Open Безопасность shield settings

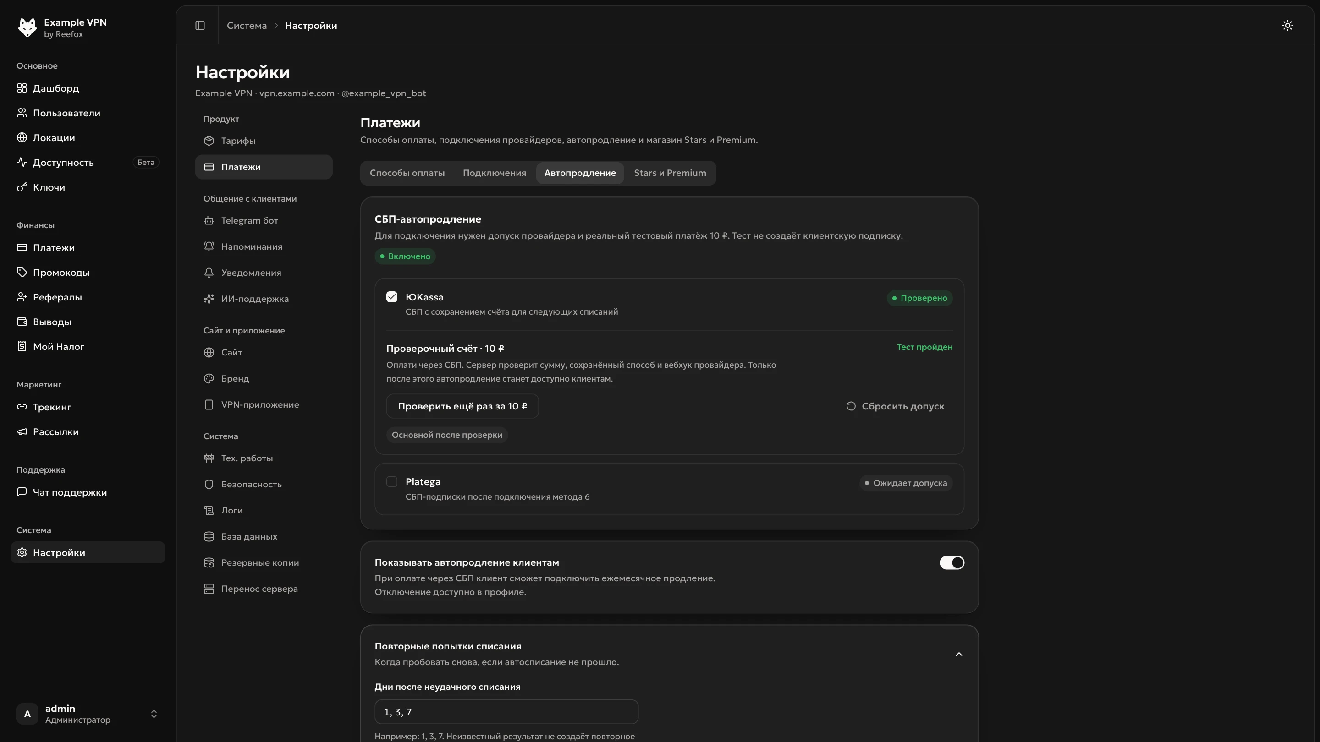pos(264,485)
